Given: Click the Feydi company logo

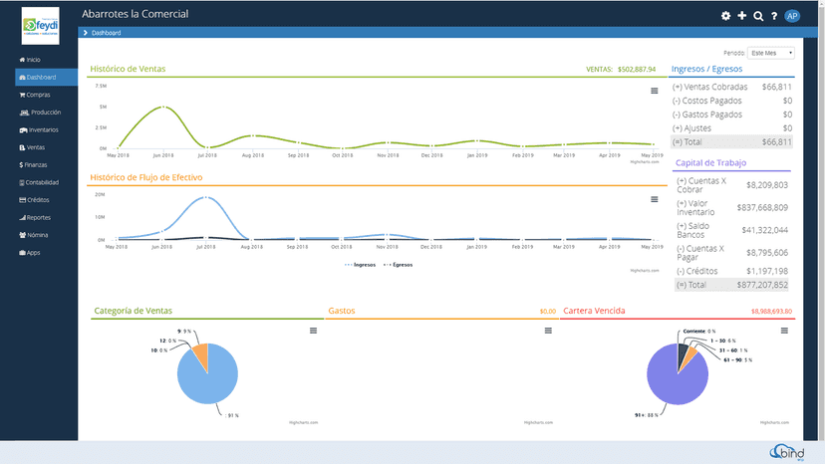Looking at the screenshot, I should tap(41, 26).
